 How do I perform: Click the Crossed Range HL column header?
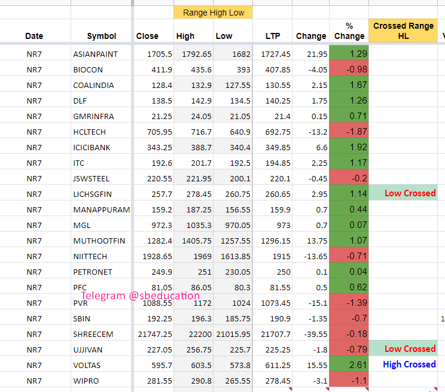coord(403,31)
